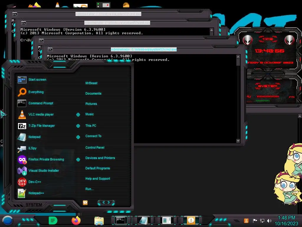
Task: Switch to the orange alert taskbar button
Action: (191, 220)
